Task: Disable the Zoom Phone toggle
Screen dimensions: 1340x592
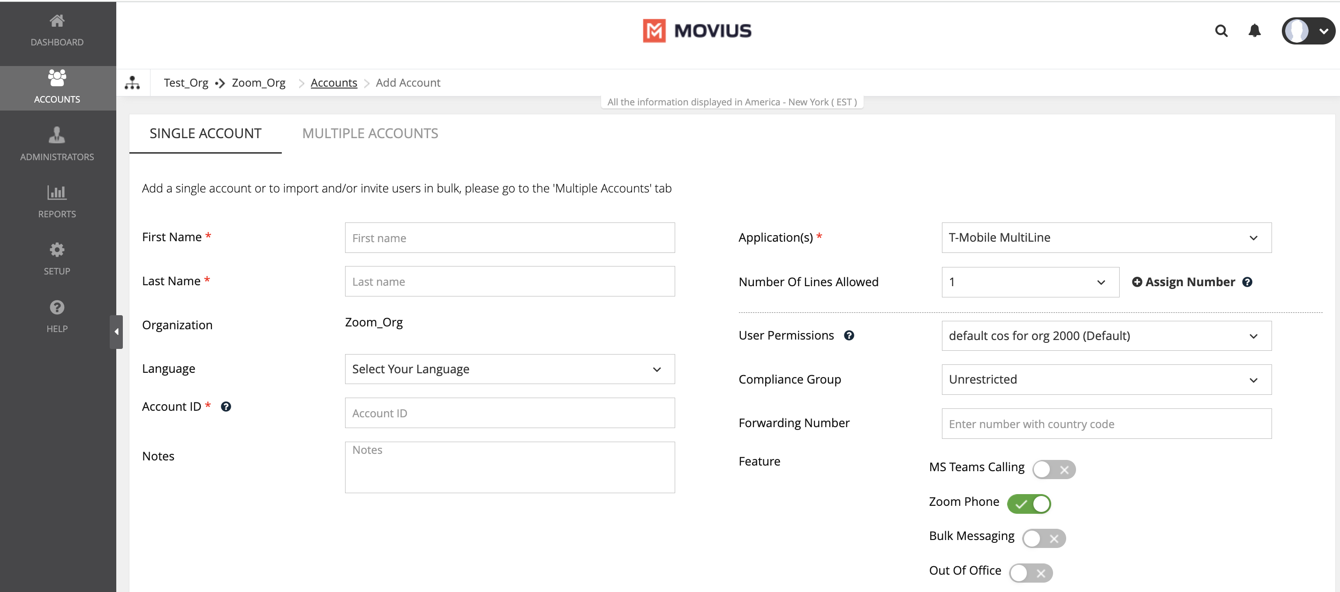Action: (x=1029, y=503)
